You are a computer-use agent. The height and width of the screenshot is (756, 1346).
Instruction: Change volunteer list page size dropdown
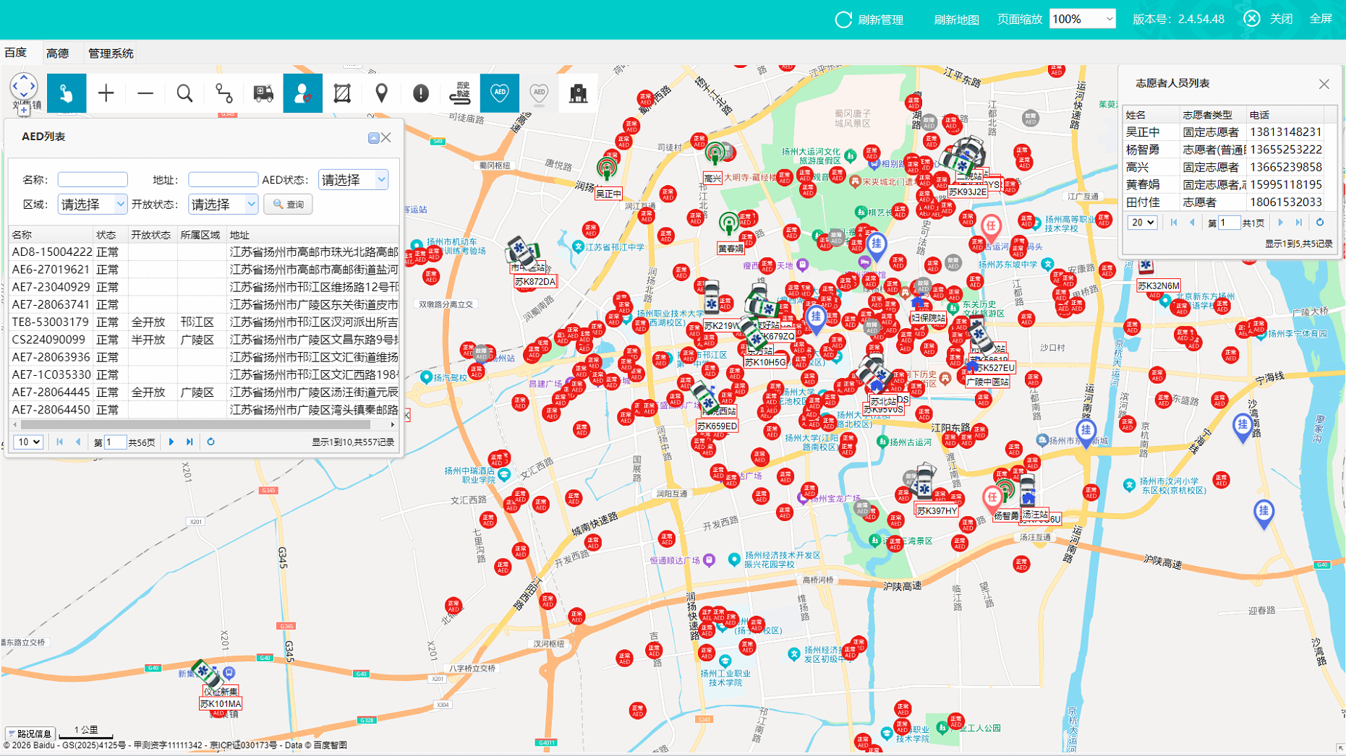pyautogui.click(x=1142, y=223)
